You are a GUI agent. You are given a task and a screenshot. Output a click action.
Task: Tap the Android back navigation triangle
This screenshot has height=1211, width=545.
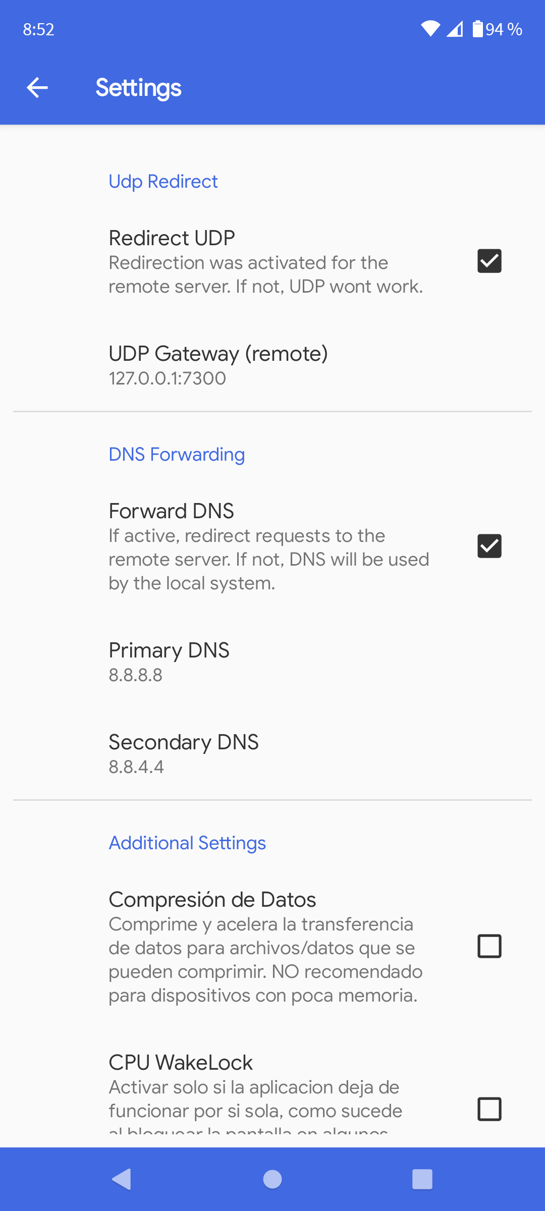[x=122, y=1179]
